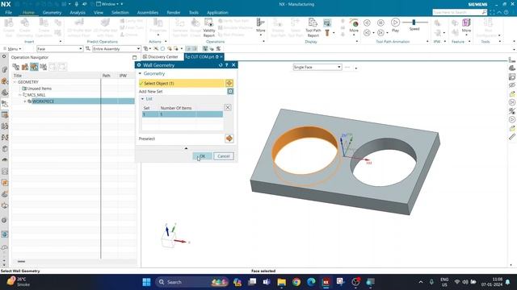The image size is (517, 290).
Task: Click OK in Wall Geometry dialog
Action: pos(202,156)
